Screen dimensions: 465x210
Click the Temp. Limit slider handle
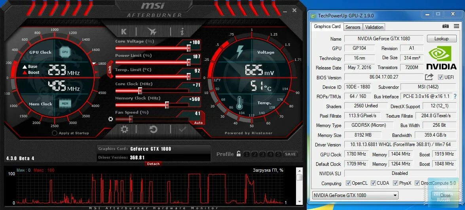[189, 76]
